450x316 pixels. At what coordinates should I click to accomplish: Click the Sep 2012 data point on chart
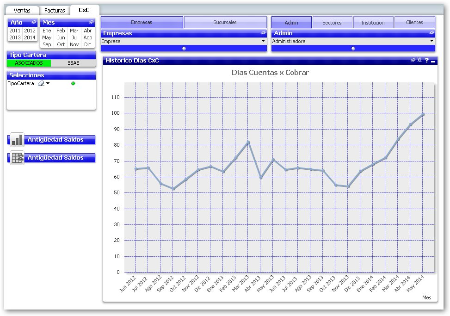(x=173, y=189)
